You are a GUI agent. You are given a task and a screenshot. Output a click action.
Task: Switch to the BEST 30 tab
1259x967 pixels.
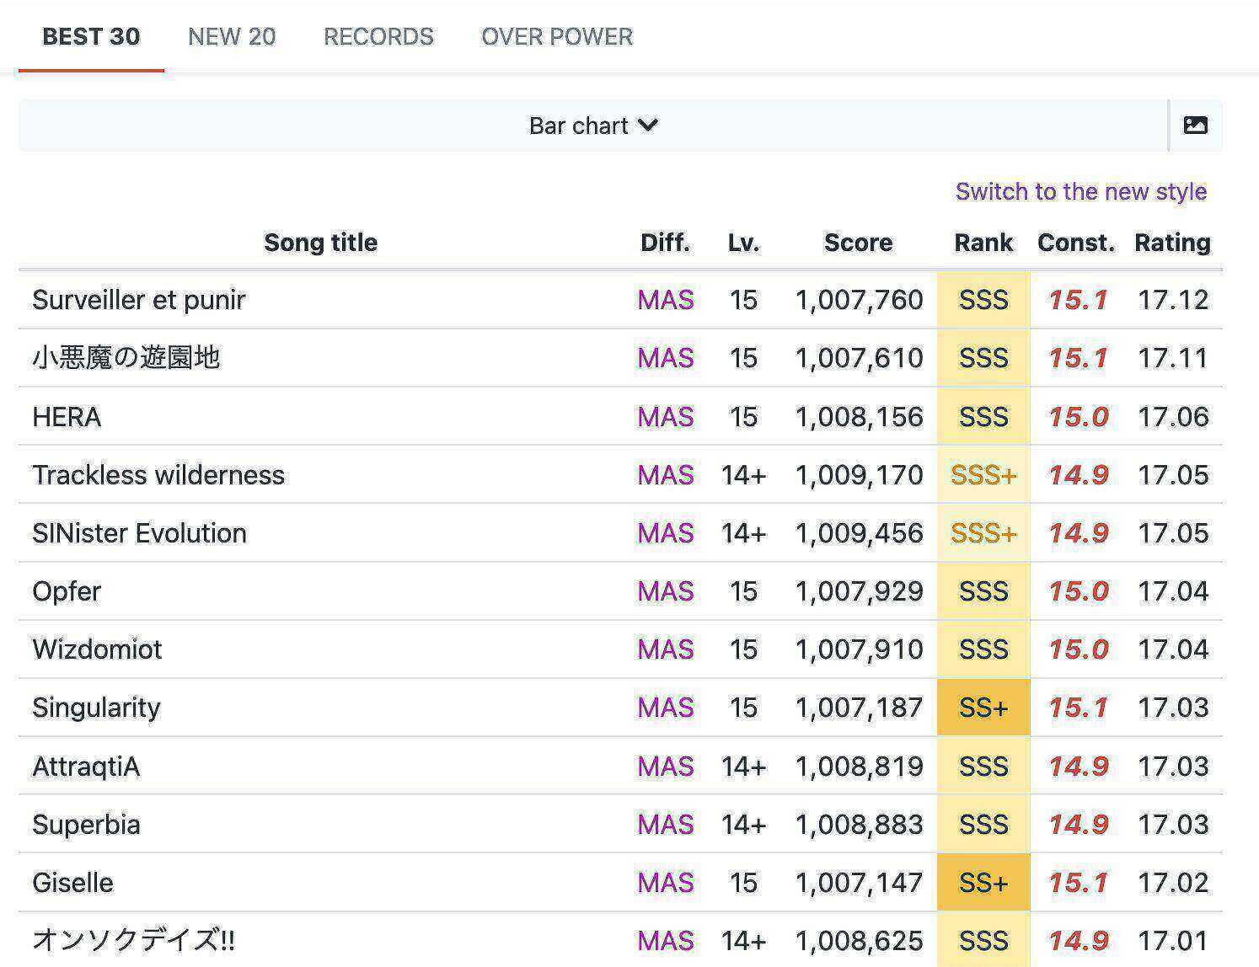91,36
